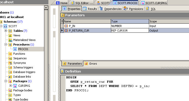Open the grid options button beside Name
Image resolution: width=189 pixels, height=101 pixels.
[62, 21]
